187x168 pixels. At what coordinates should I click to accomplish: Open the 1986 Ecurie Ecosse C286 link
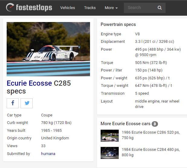pos(151,135)
